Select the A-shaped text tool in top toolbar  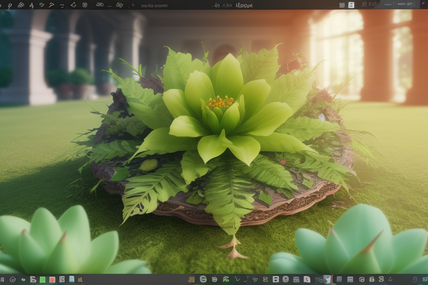(31, 5)
